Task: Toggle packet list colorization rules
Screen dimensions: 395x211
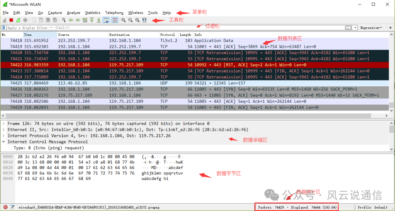Action: pyautogui.click(x=114, y=20)
